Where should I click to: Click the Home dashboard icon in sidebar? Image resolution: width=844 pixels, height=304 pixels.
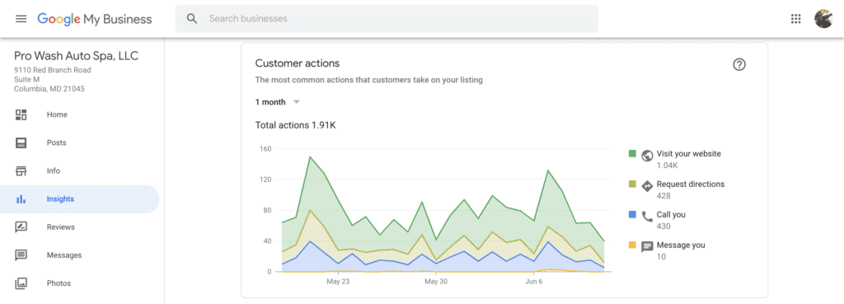[x=21, y=115]
